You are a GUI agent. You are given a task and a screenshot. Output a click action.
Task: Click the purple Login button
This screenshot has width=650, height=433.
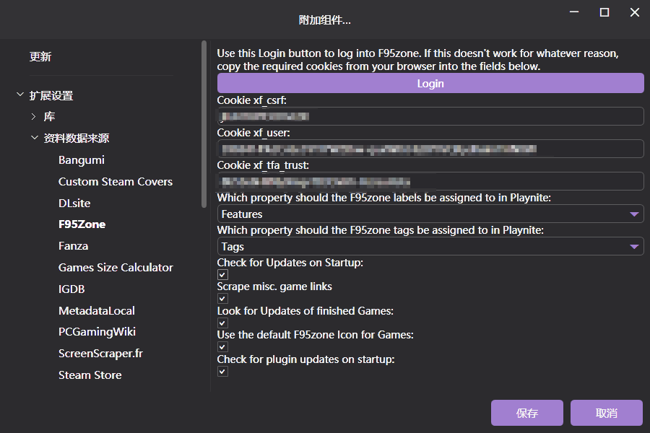(430, 84)
